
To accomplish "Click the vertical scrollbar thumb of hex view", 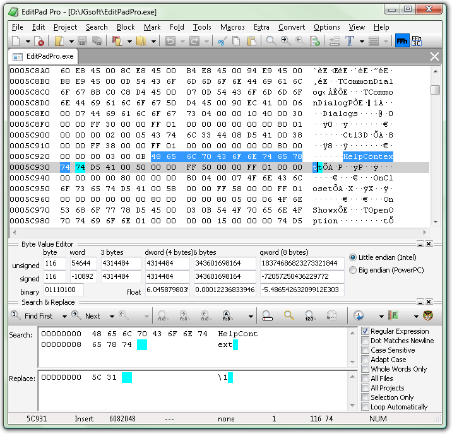I will pos(435,90).
